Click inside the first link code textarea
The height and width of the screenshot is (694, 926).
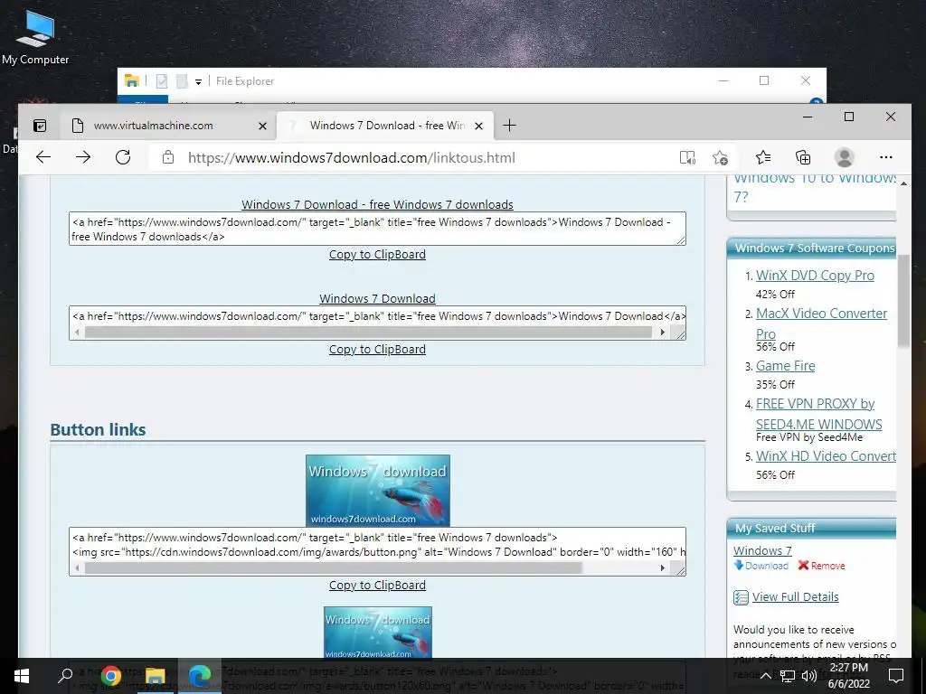[x=377, y=229]
